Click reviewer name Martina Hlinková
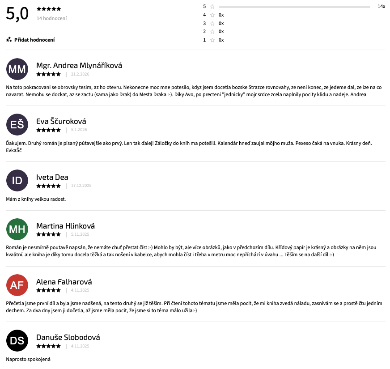 [65, 226]
